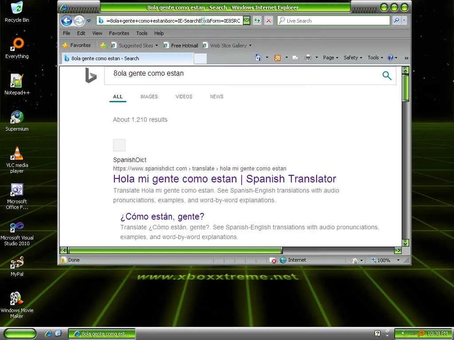
Task: Open the View menu
Action: pos(97,33)
